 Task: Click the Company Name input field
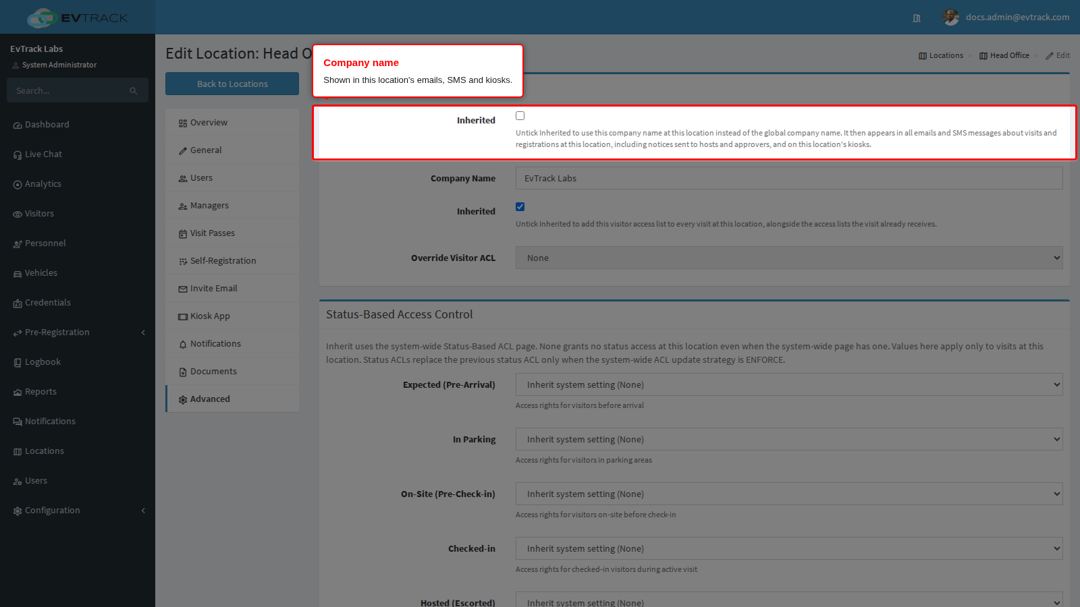point(789,178)
